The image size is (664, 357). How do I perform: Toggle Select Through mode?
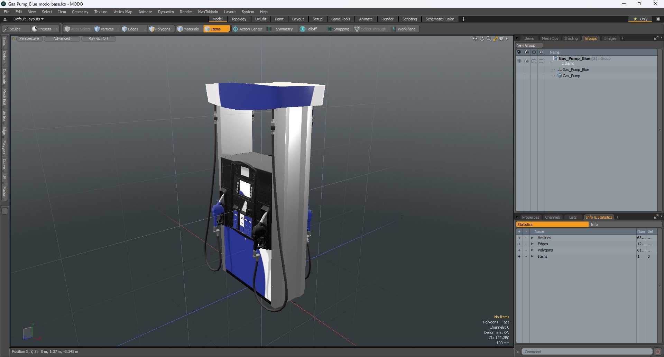click(x=370, y=29)
